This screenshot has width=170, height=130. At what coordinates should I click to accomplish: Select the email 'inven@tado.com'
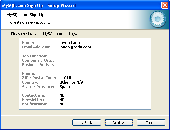[x=75, y=47]
